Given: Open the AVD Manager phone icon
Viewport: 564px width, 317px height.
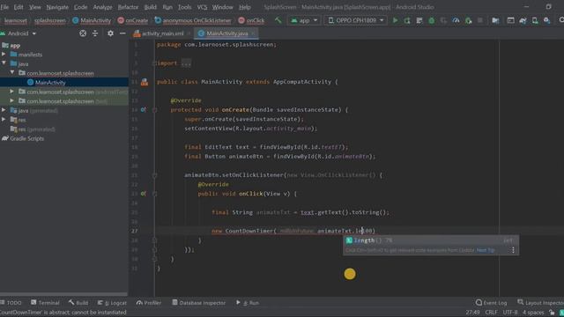Looking at the screenshot, I should 535,20.
